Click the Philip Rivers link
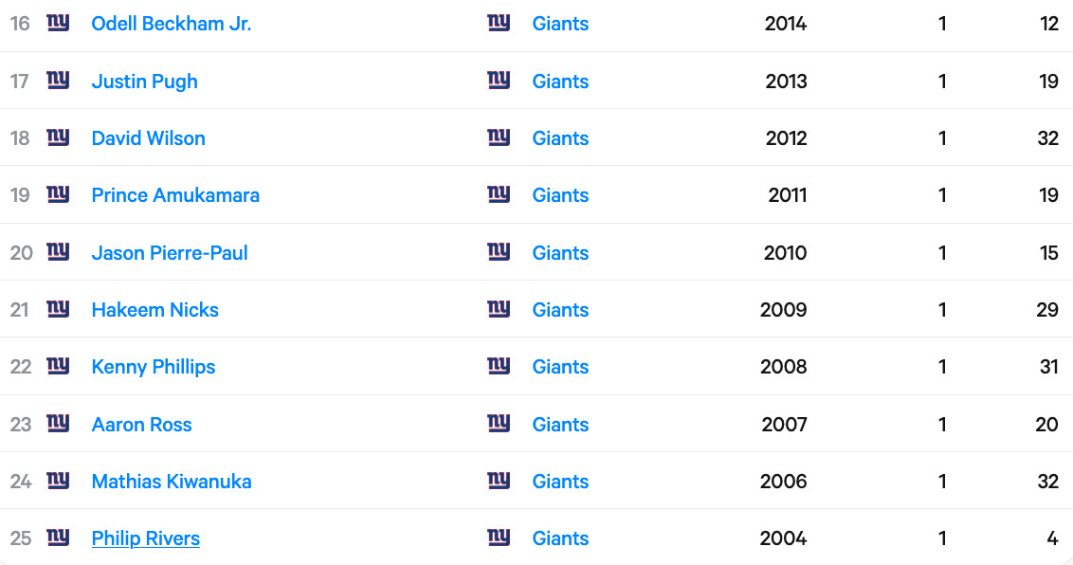This screenshot has height=565, width=1073. point(146,538)
